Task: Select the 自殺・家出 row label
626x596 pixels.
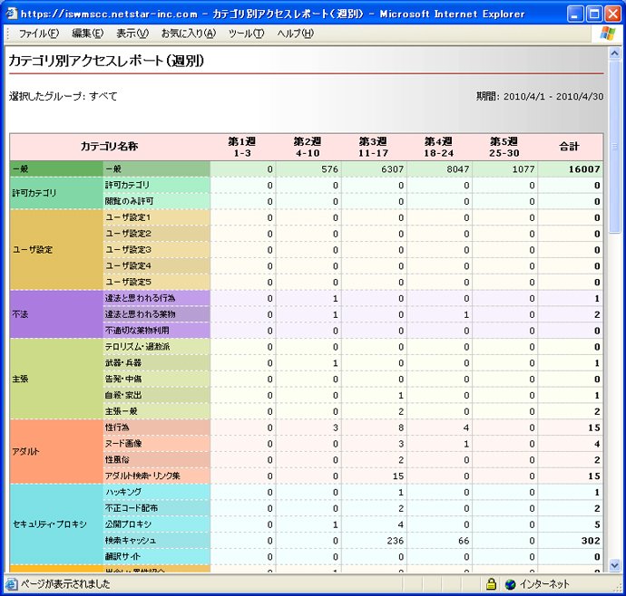Action: [156, 395]
